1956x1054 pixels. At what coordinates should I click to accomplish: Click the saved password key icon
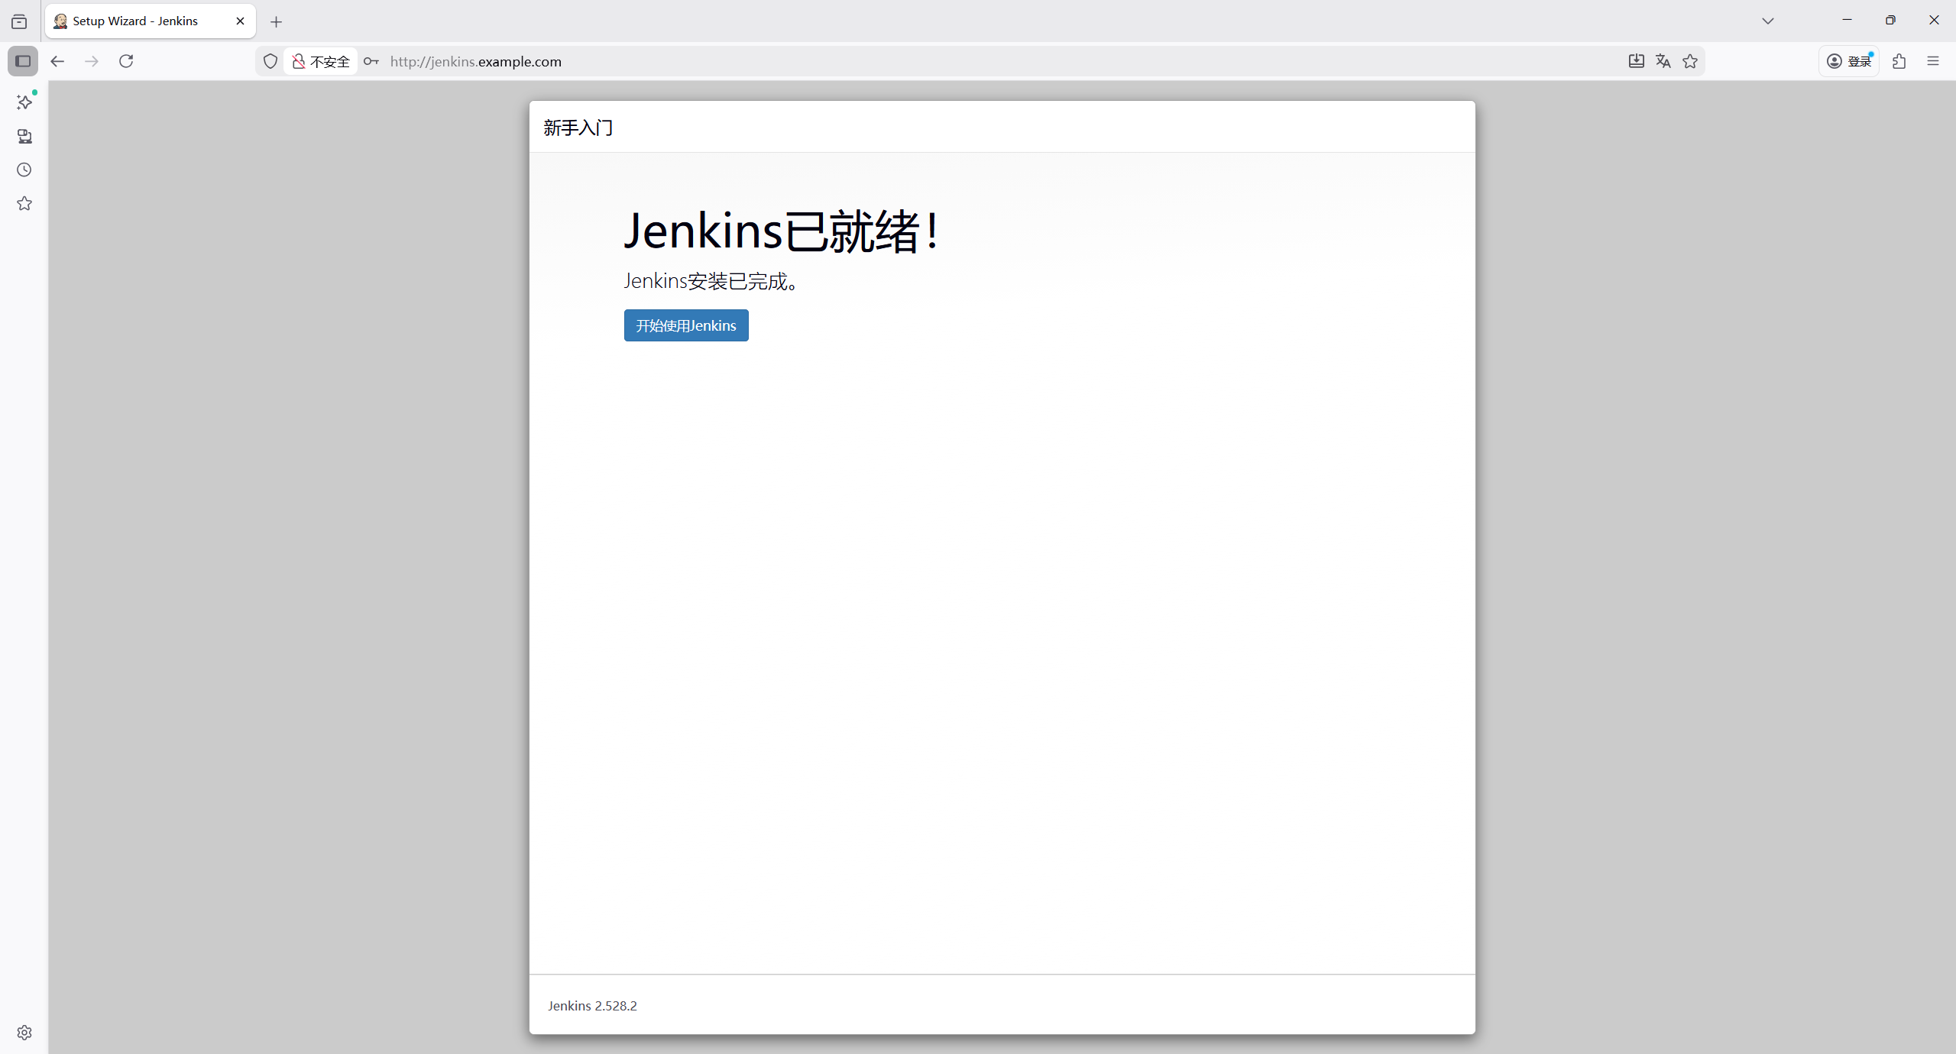point(371,61)
